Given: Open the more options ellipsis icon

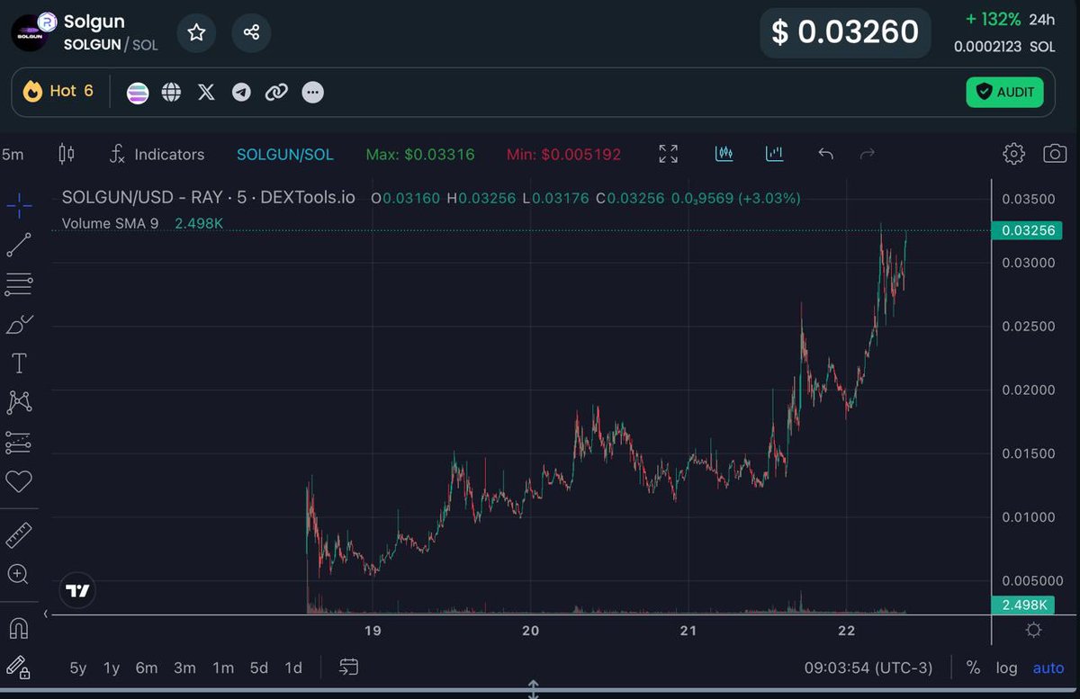Looking at the screenshot, I should pyautogui.click(x=312, y=92).
